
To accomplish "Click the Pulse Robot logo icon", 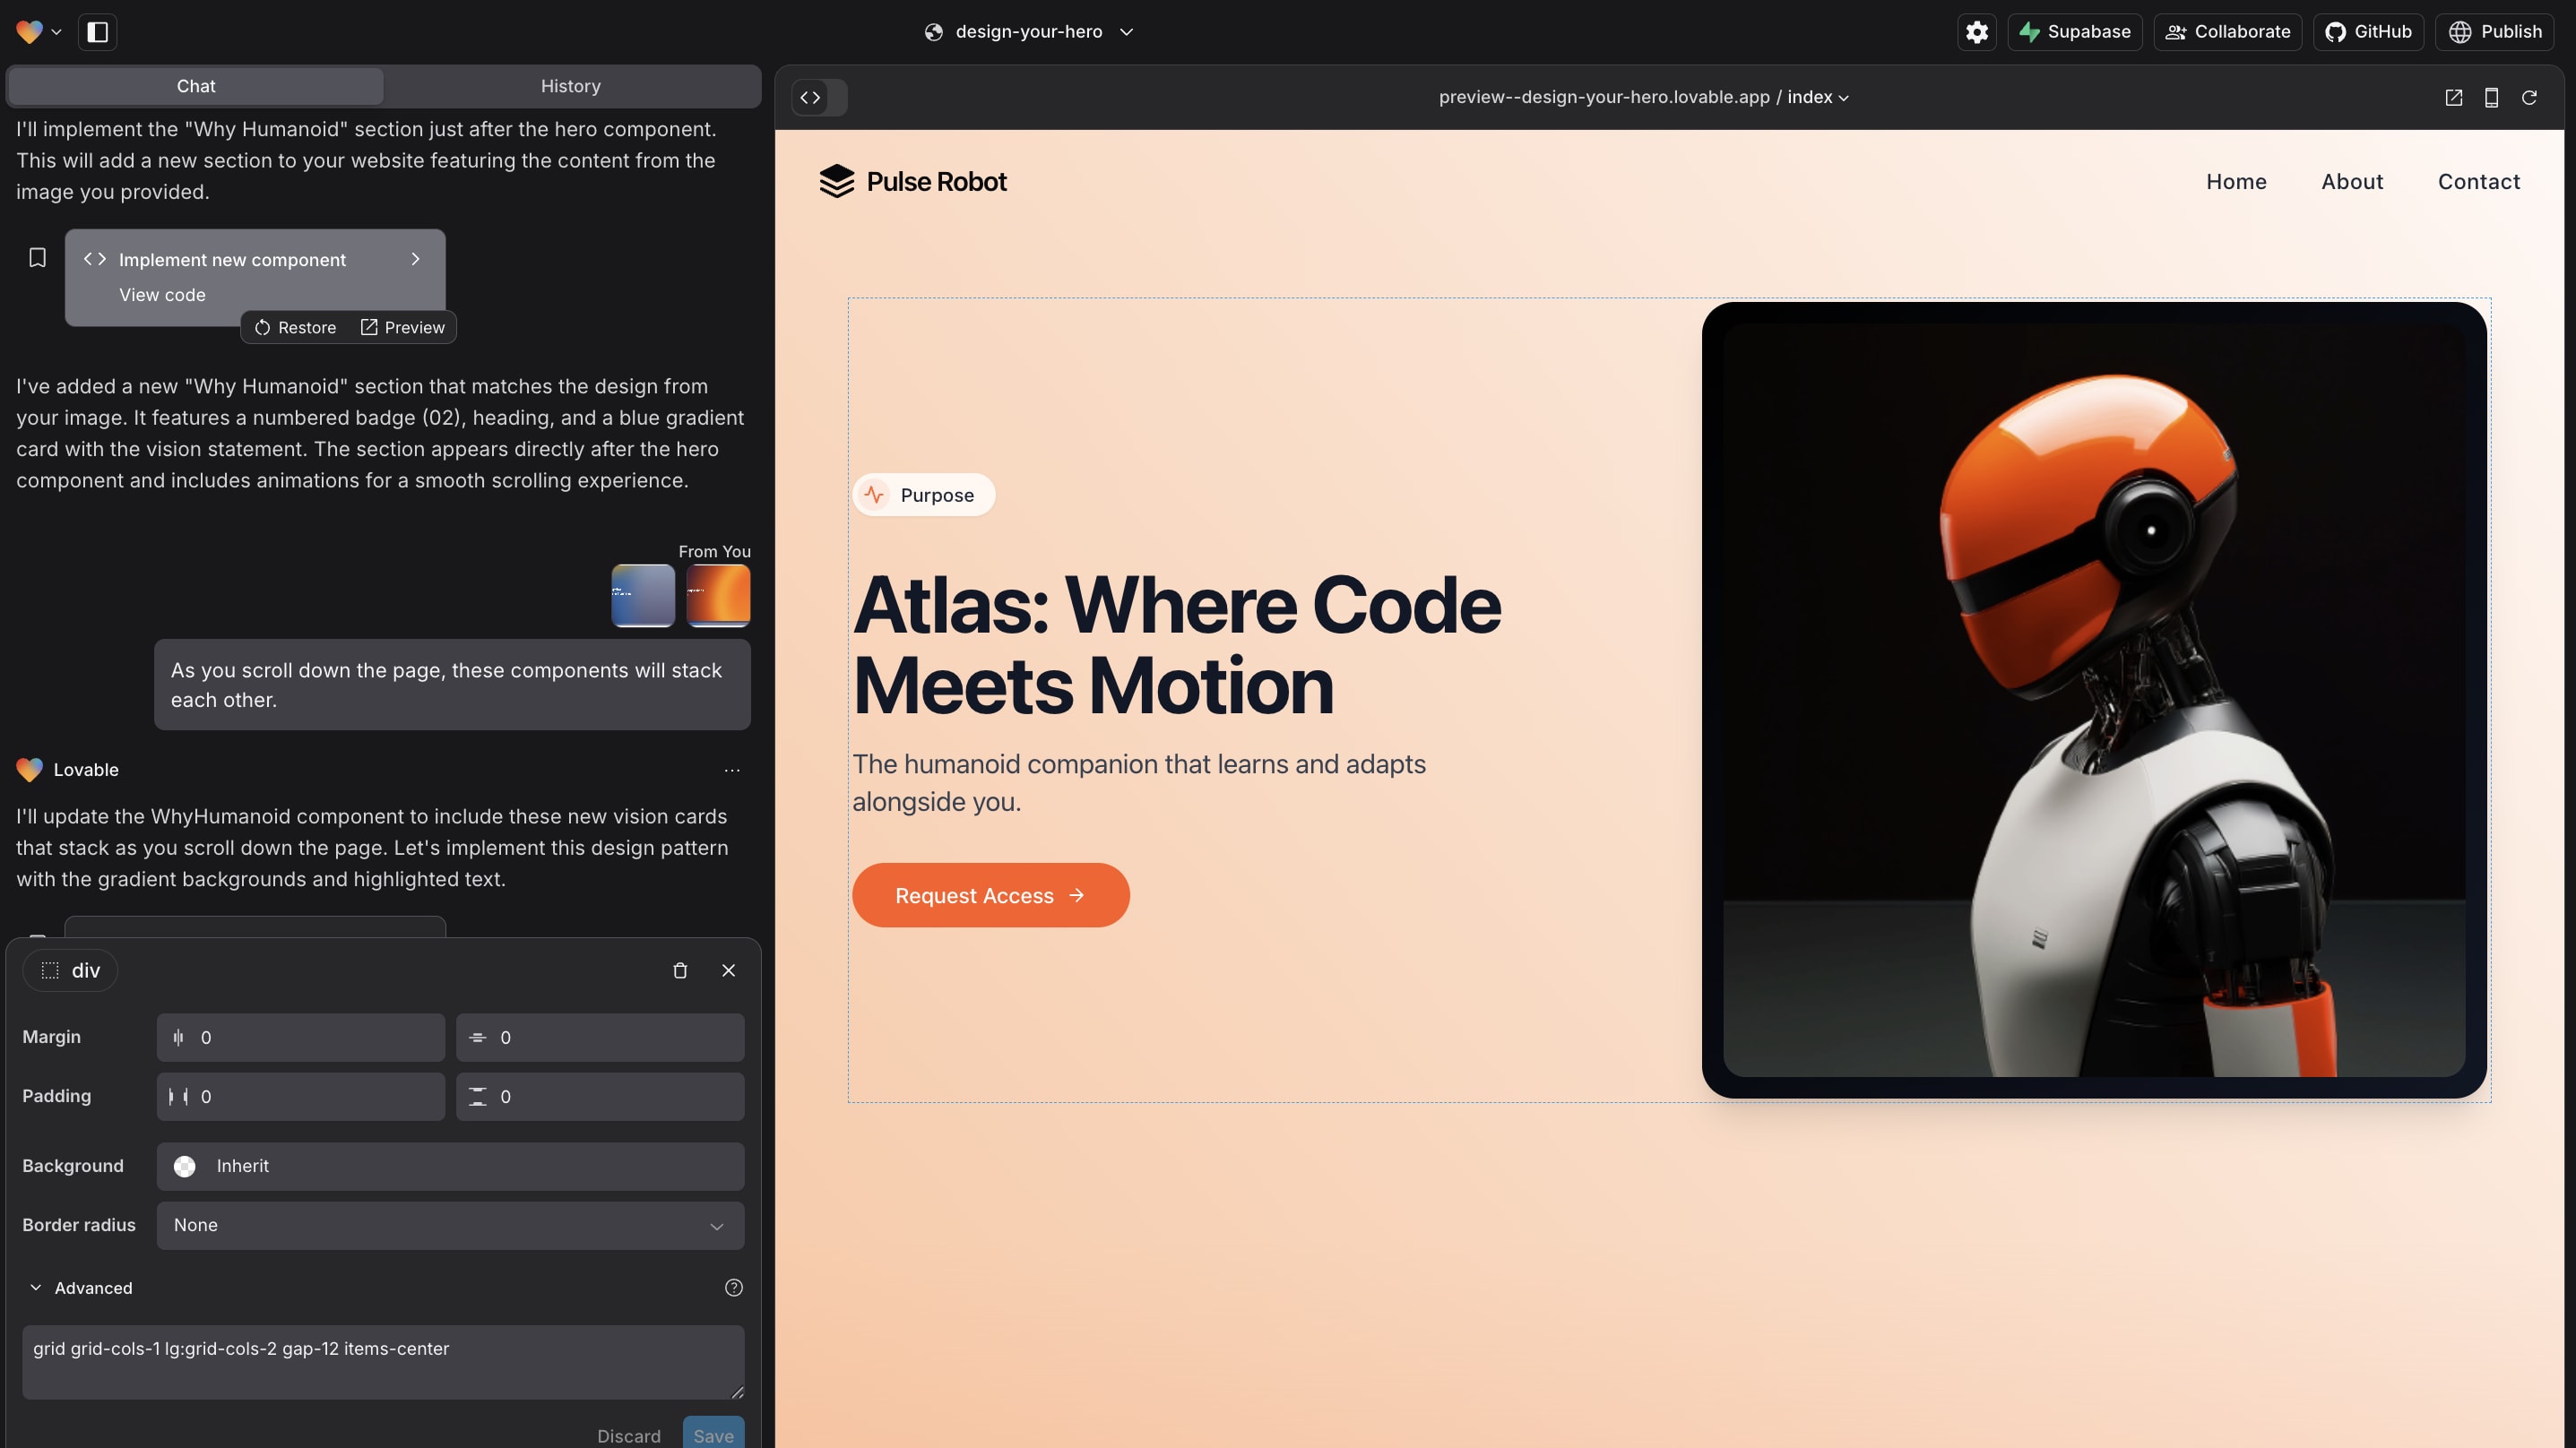I will coord(837,181).
